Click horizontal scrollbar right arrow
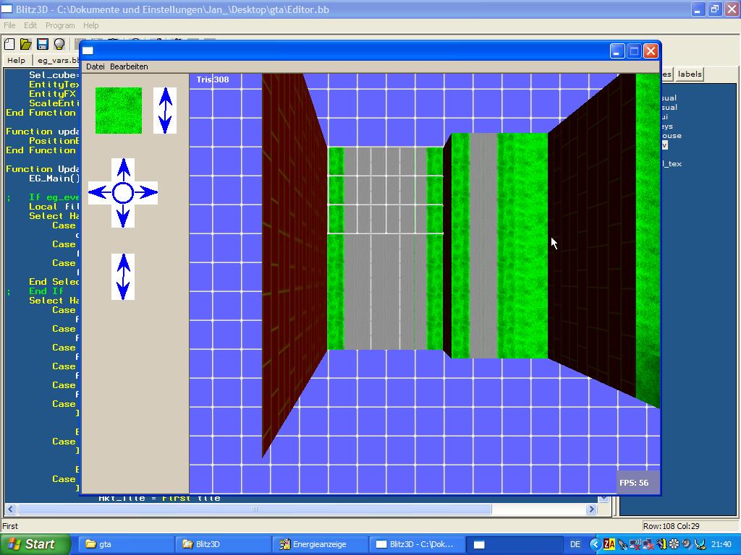741x555 pixels. click(591, 509)
